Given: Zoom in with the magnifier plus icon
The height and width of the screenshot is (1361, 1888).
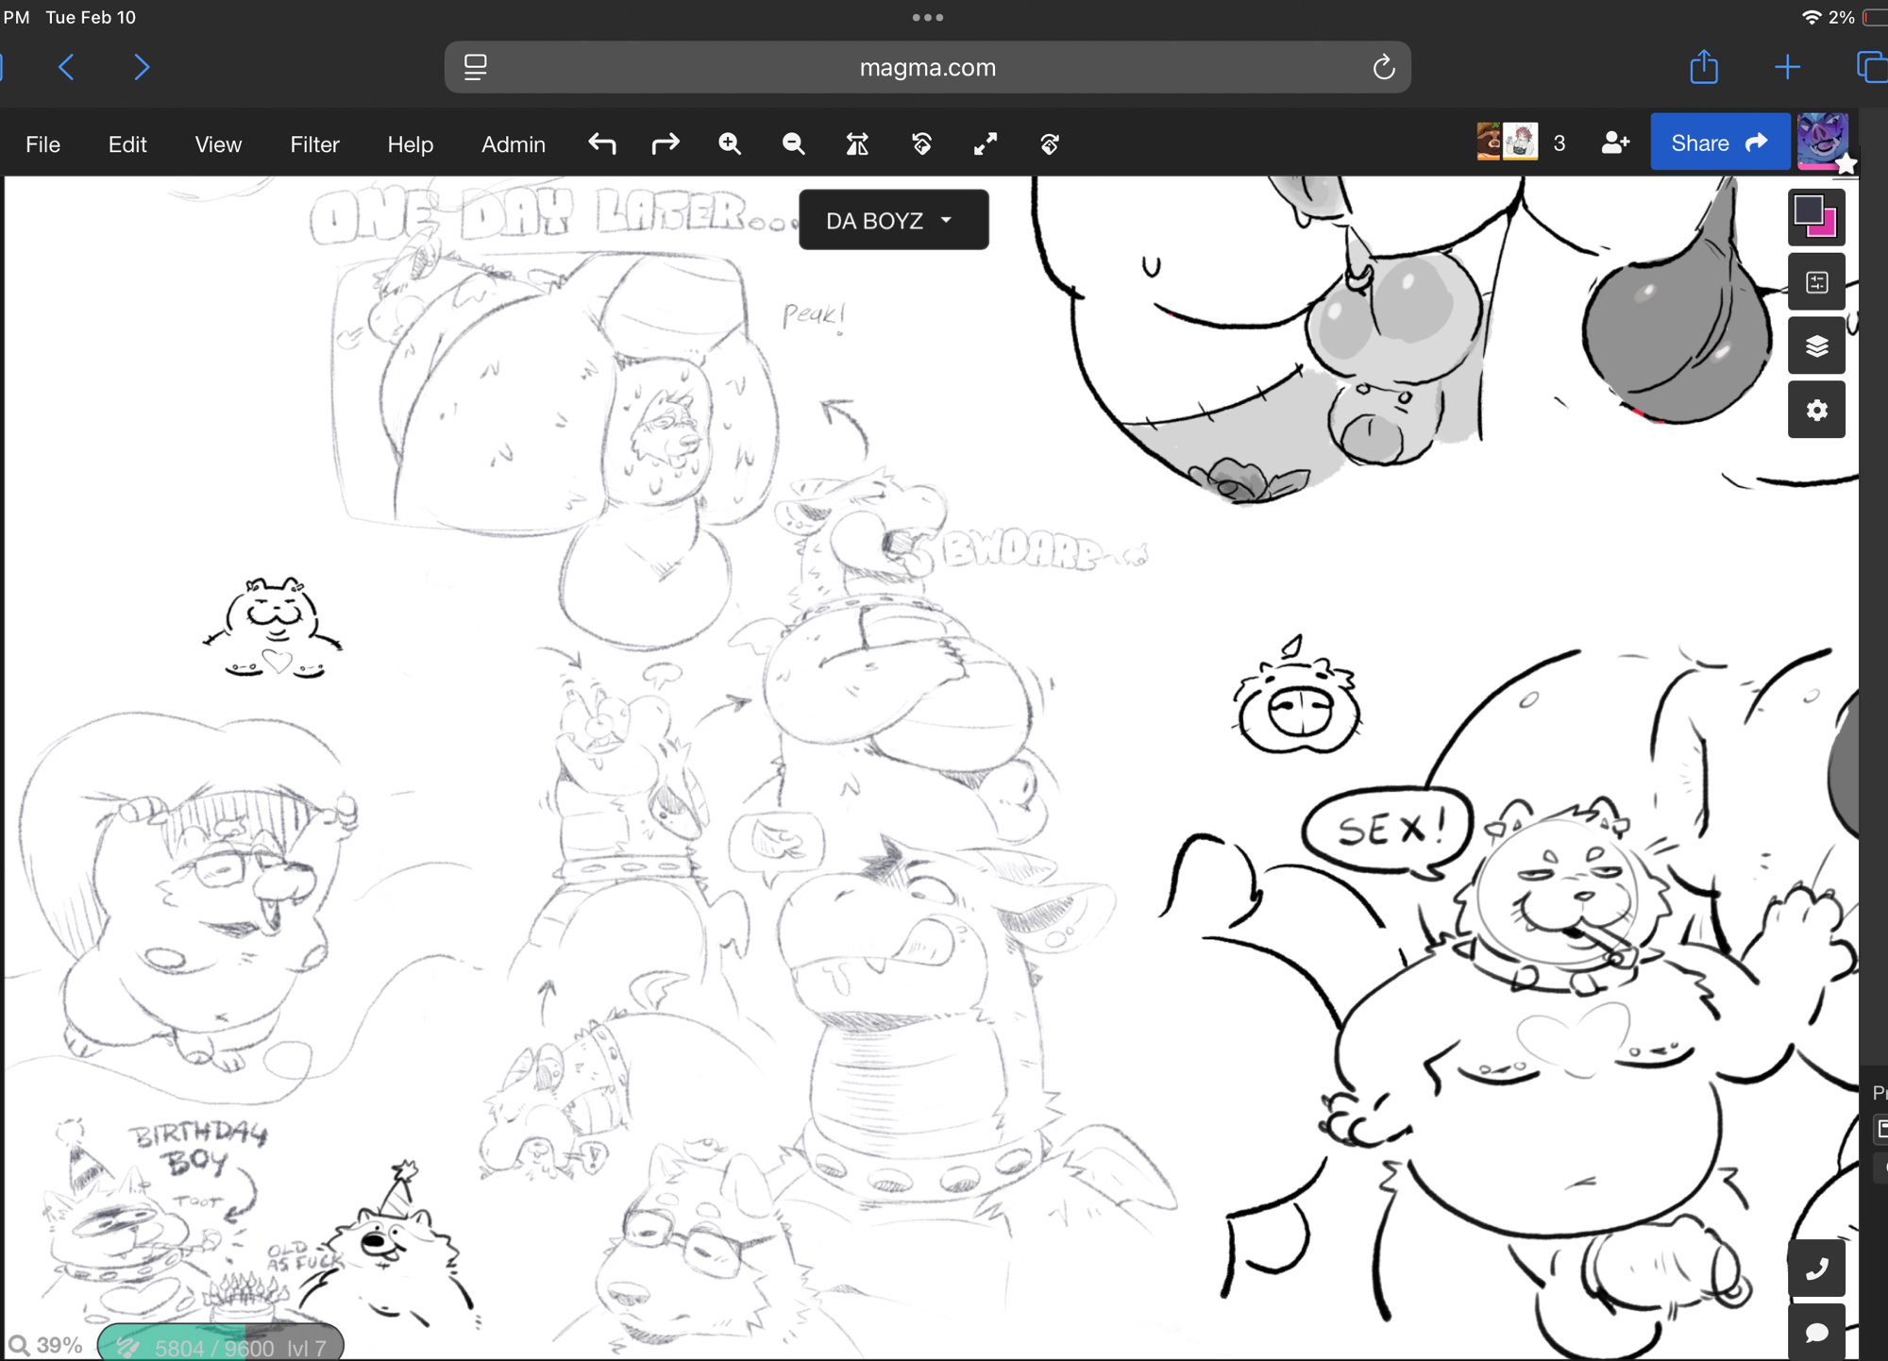Looking at the screenshot, I should pyautogui.click(x=730, y=143).
